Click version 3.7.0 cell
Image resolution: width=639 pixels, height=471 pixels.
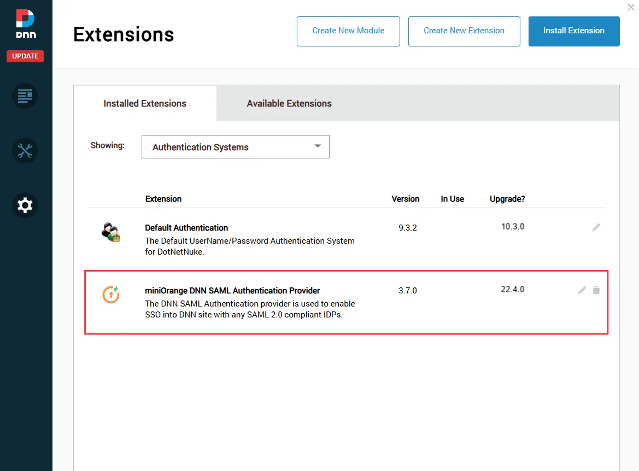tap(408, 291)
